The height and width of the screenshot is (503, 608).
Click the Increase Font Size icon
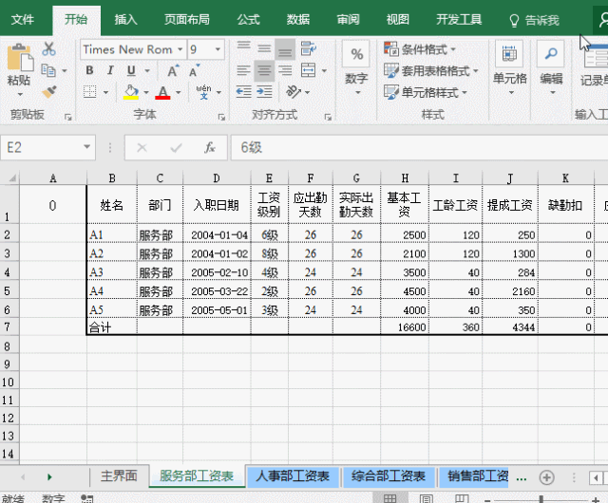(x=174, y=70)
